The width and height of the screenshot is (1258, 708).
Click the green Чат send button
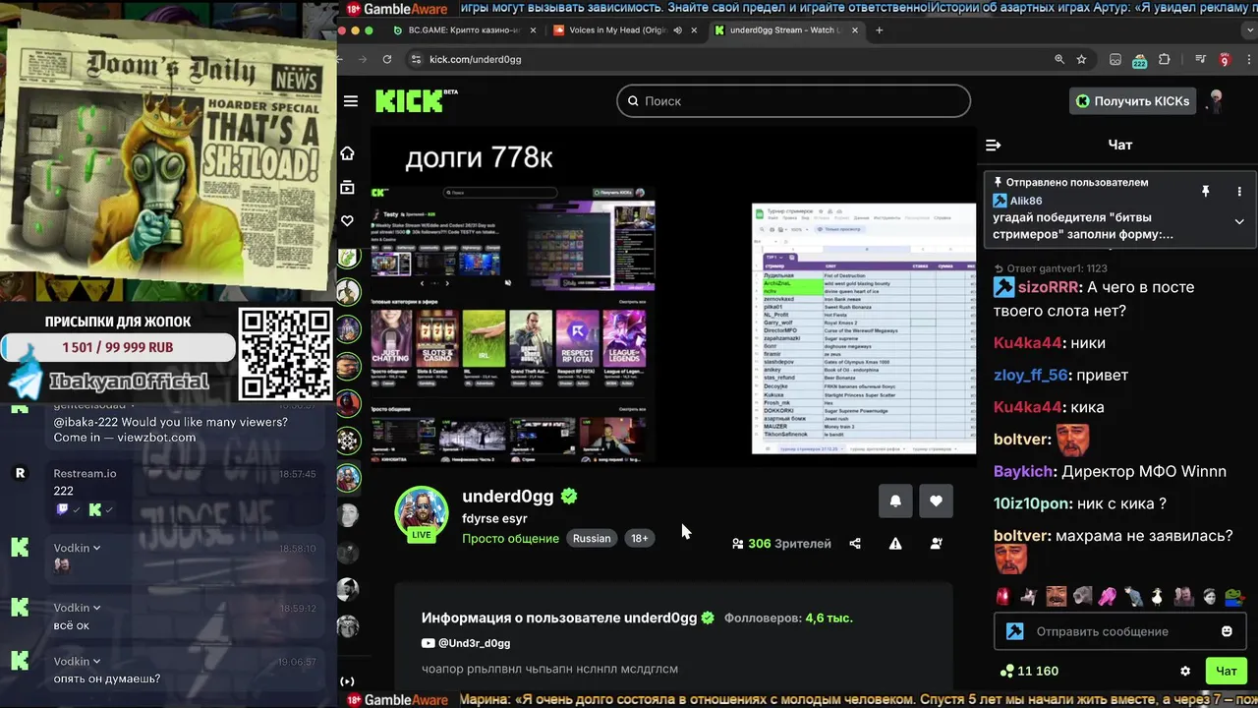1227,671
